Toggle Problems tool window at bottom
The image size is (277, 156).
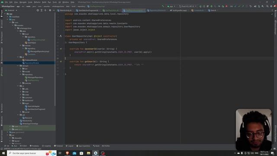click(x=34, y=146)
